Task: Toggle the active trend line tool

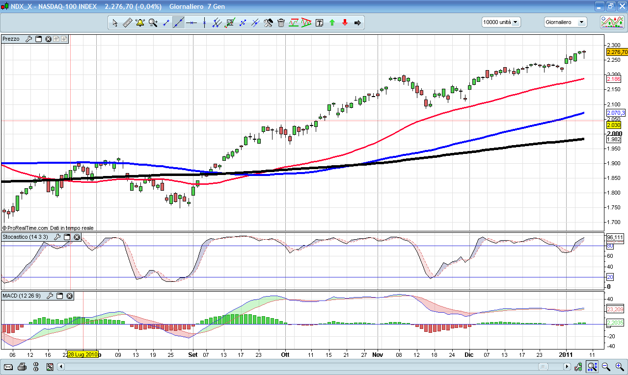Action: [178, 23]
